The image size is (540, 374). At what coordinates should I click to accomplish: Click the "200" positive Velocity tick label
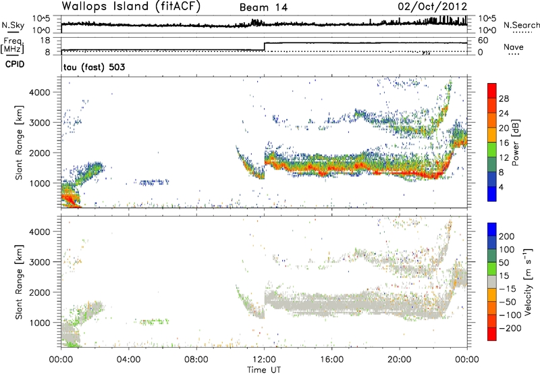click(507, 236)
